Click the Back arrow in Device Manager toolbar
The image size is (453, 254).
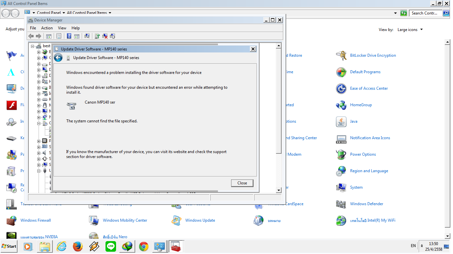coord(31,36)
